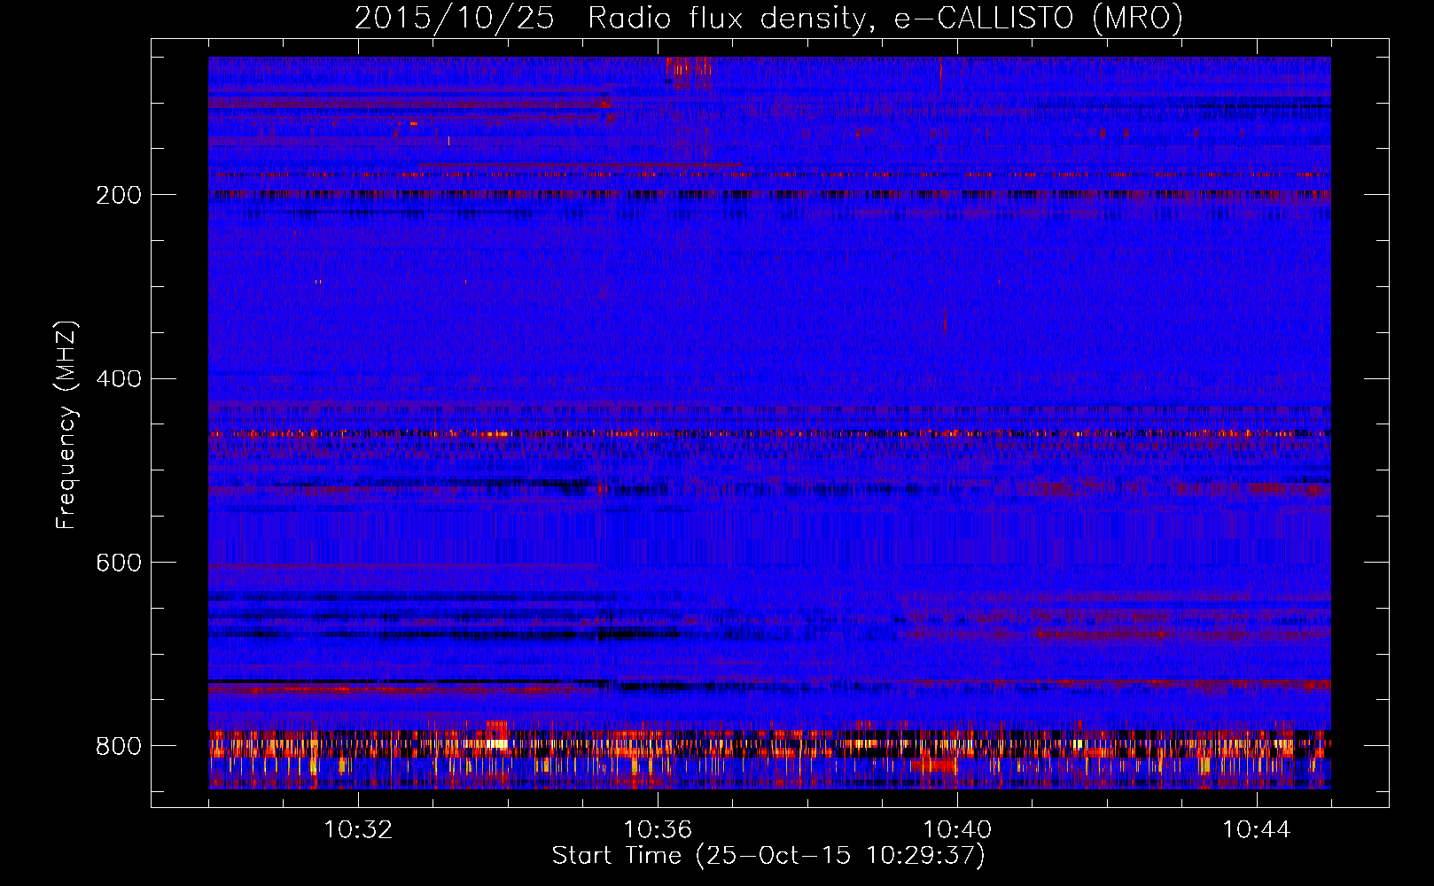Click the 'Start Time (25-Oct-15 10:29:37)' label
This screenshot has height=886, width=1434.
click(768, 856)
